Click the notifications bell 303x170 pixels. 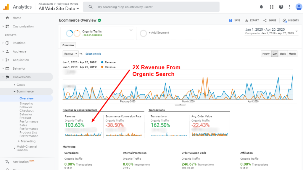click(261, 6)
